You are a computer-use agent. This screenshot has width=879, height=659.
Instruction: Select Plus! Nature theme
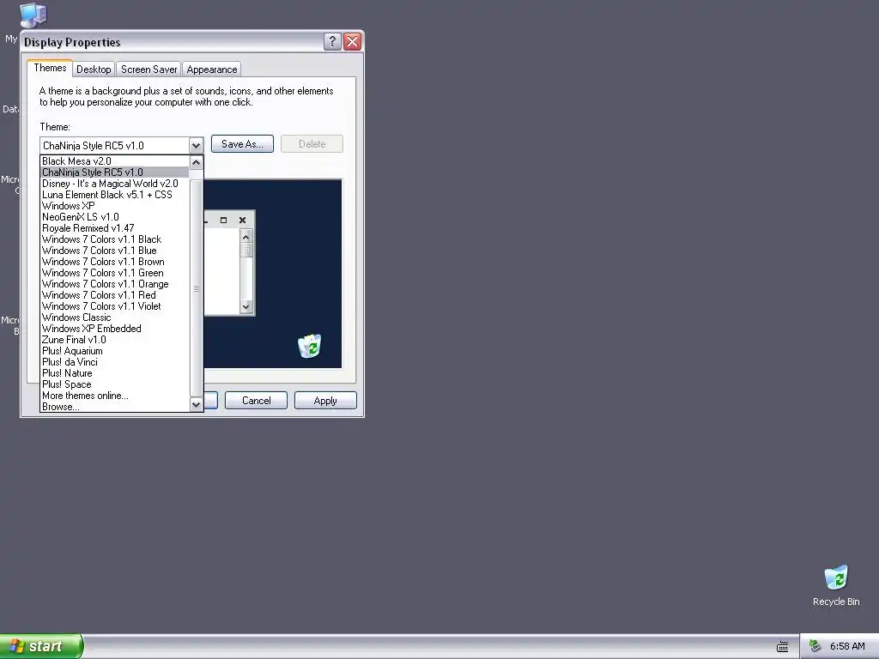coord(116,373)
